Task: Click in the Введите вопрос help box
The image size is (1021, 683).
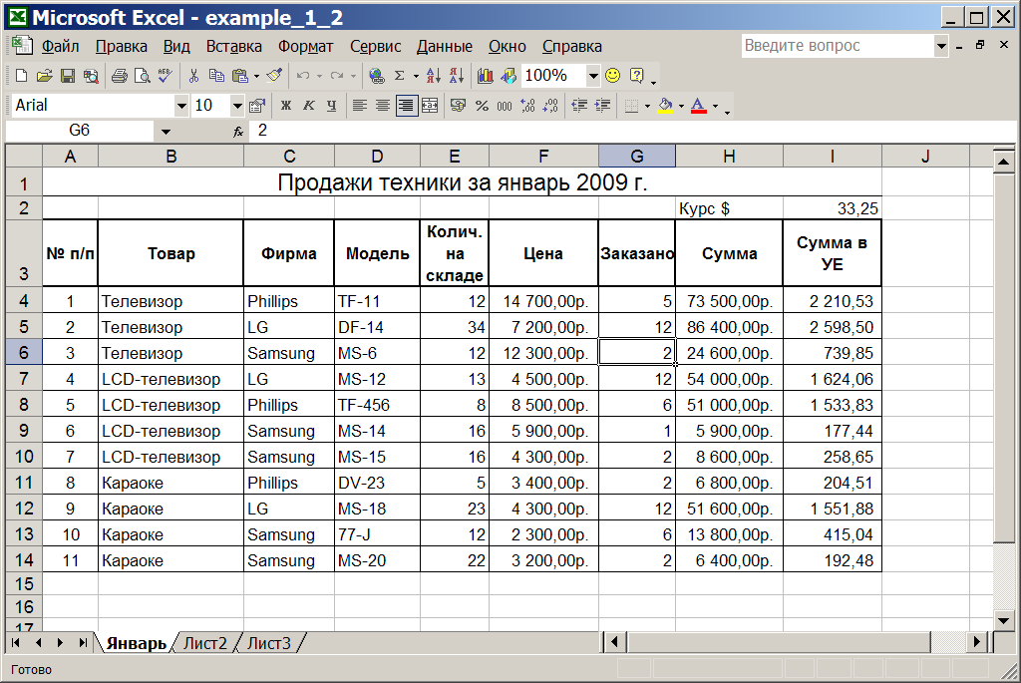Action: [x=838, y=46]
